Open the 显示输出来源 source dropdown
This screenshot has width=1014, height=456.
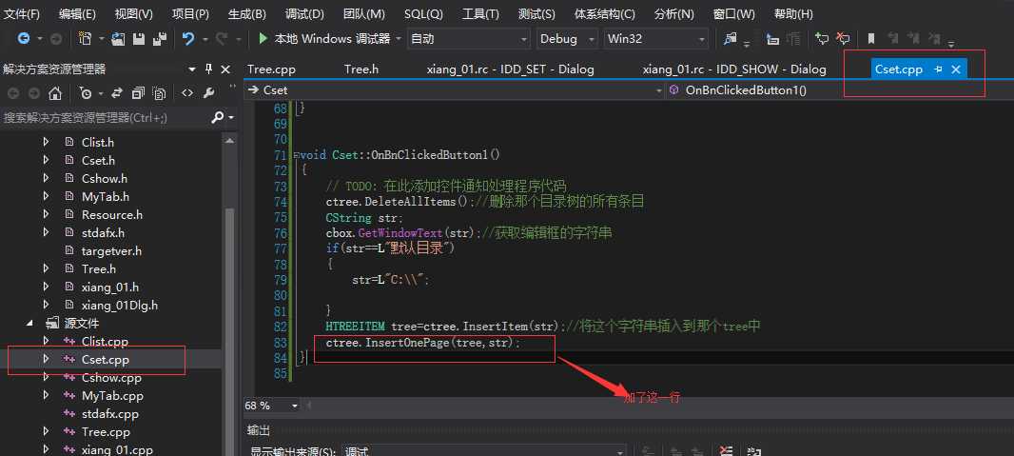point(484,451)
